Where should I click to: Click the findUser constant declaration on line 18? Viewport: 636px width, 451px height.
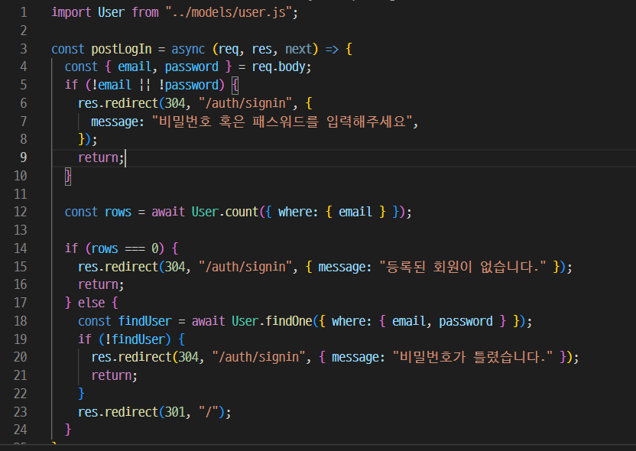144,321
